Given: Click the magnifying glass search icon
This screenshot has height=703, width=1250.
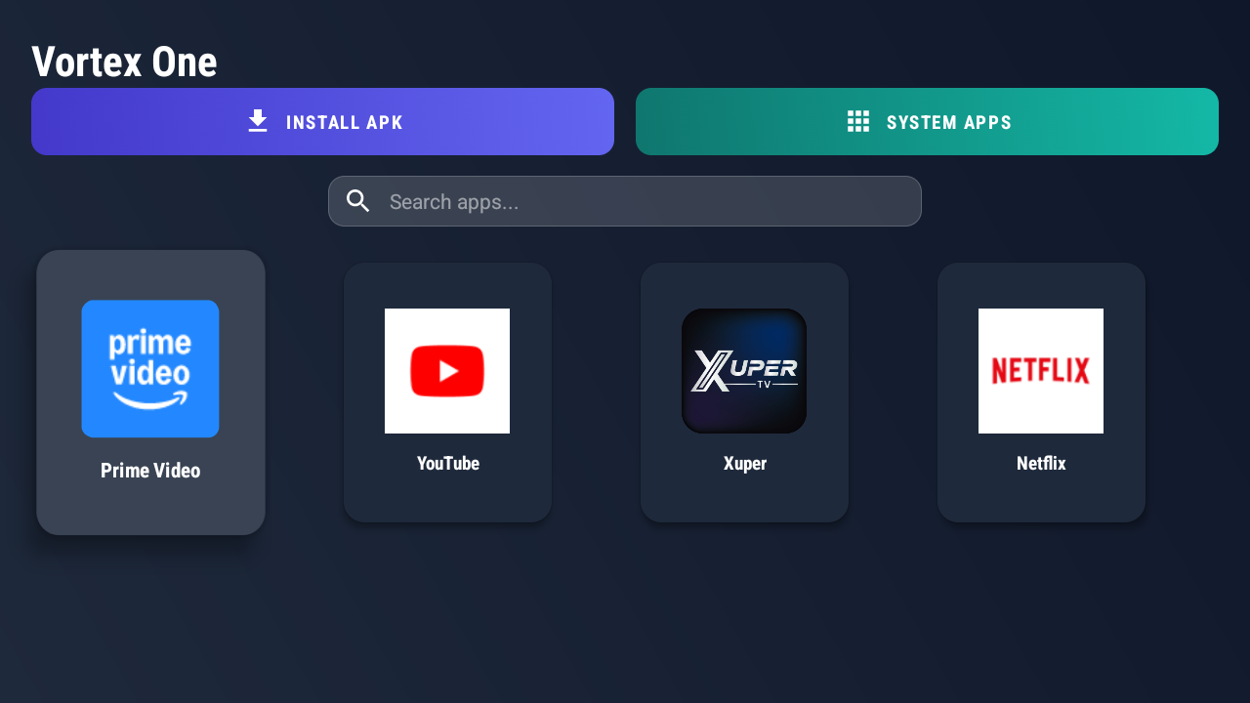Looking at the screenshot, I should 358,201.
